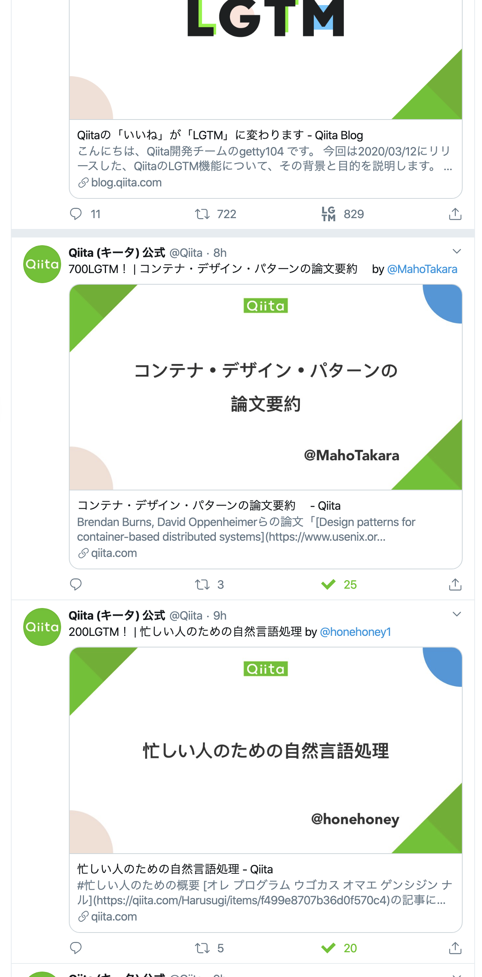Viewport: 482px width, 977px height.
Task: Reply to the 700LGTM tweet
Action: [76, 584]
